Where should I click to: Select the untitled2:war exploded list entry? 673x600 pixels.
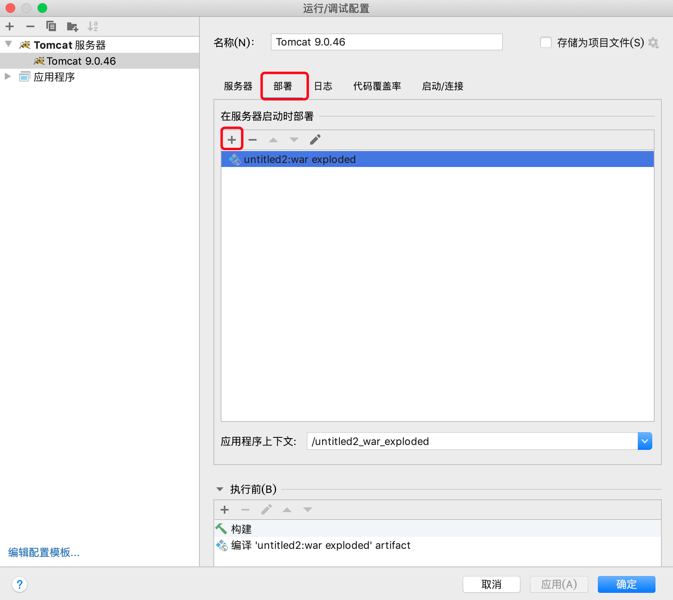[x=299, y=159]
